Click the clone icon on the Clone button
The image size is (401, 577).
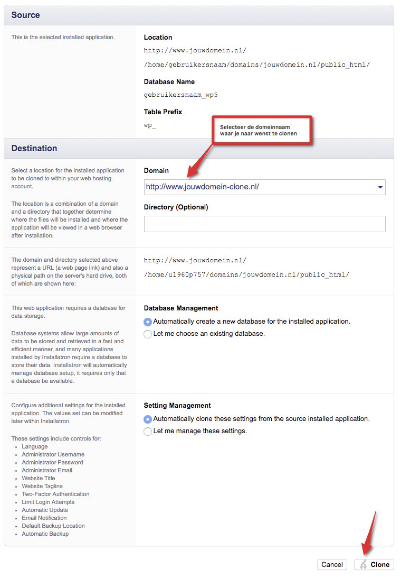[x=363, y=565]
